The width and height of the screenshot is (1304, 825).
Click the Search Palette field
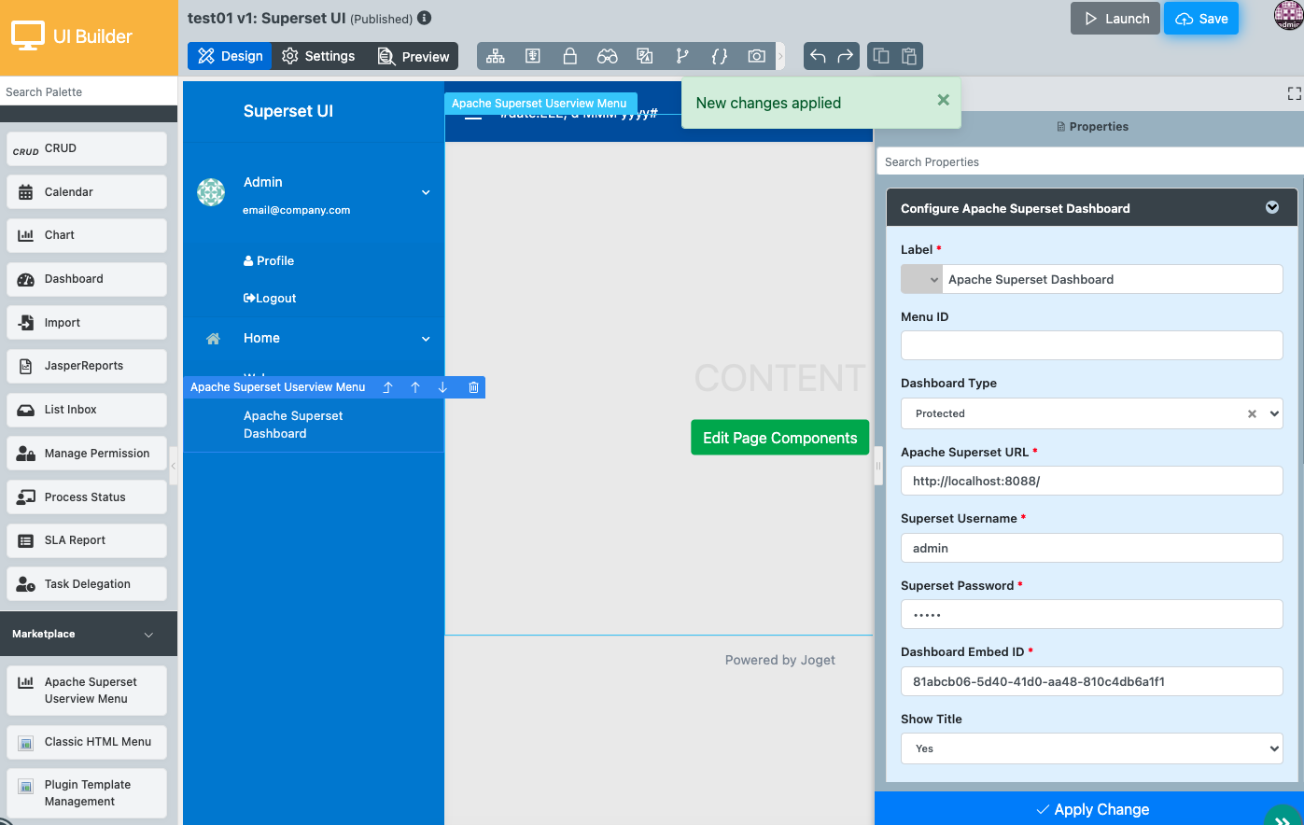click(89, 91)
